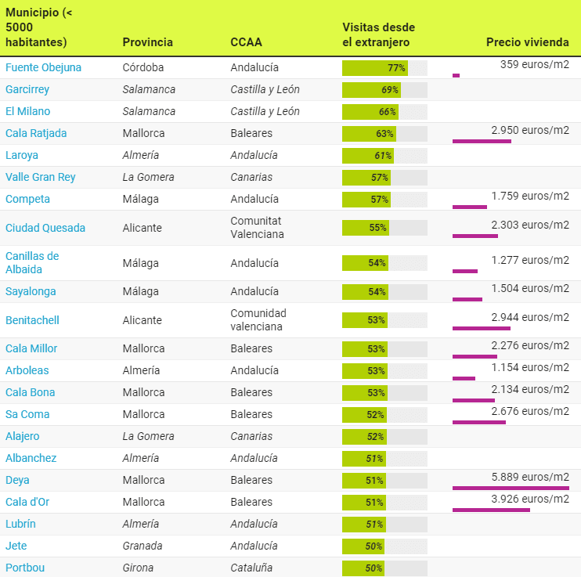Image resolution: width=581 pixels, height=577 pixels.
Task: Sort by Visitas desde el extranjero header
Action: pos(378,34)
